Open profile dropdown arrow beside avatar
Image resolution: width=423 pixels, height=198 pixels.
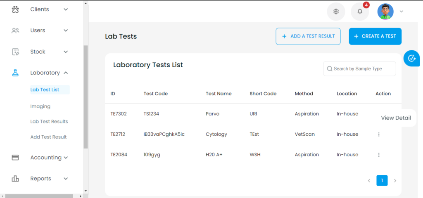402,12
